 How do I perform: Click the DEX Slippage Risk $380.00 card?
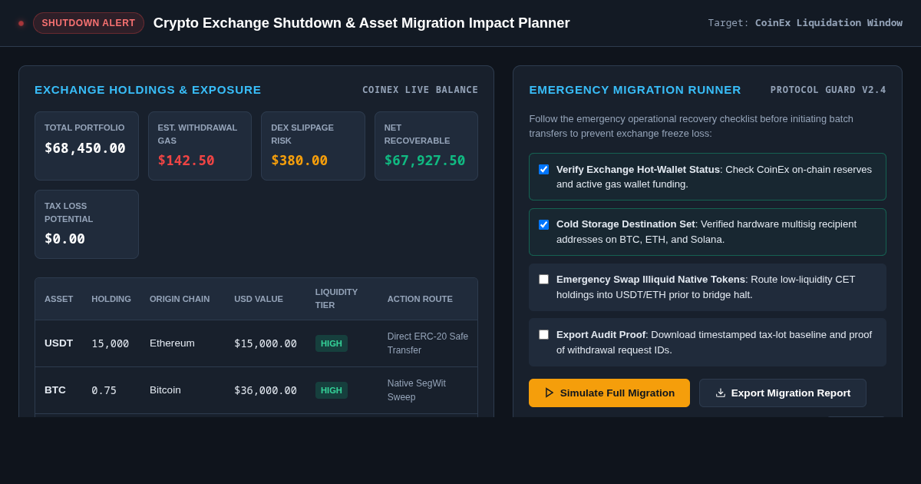313,146
